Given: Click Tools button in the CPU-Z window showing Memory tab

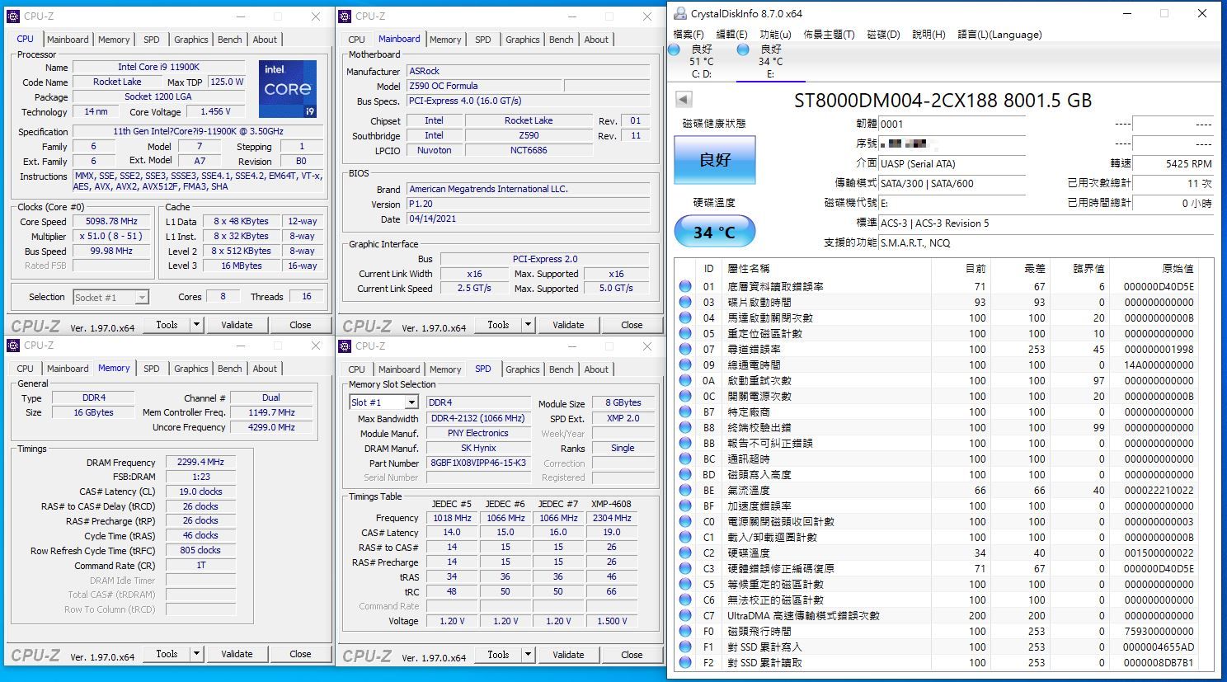Looking at the screenshot, I should [167, 654].
